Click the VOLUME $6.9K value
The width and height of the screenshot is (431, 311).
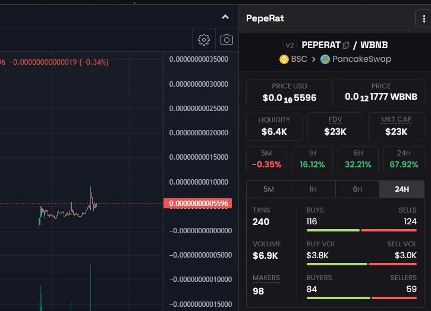point(265,256)
